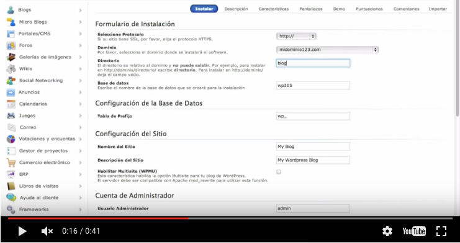The width and height of the screenshot is (460, 243).
Task: Click the Tabla de Prefijo field
Action: pos(313,116)
